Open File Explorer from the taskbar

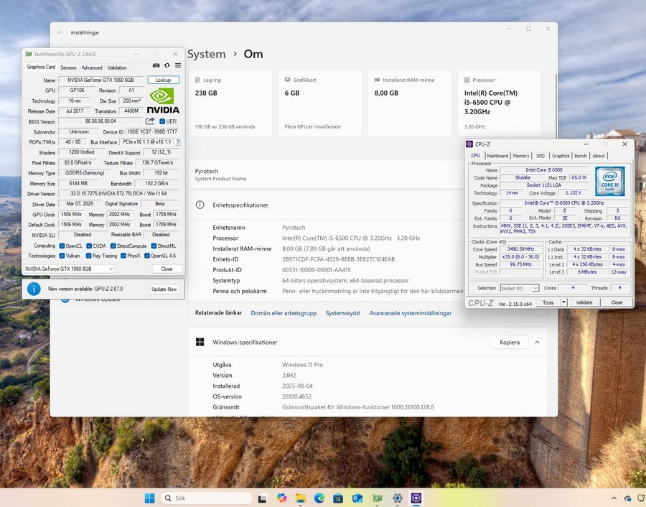(x=300, y=498)
